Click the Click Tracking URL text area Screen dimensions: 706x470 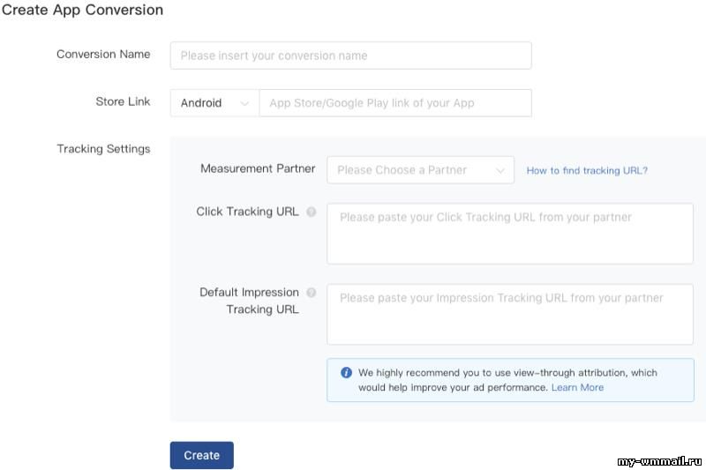510,234
